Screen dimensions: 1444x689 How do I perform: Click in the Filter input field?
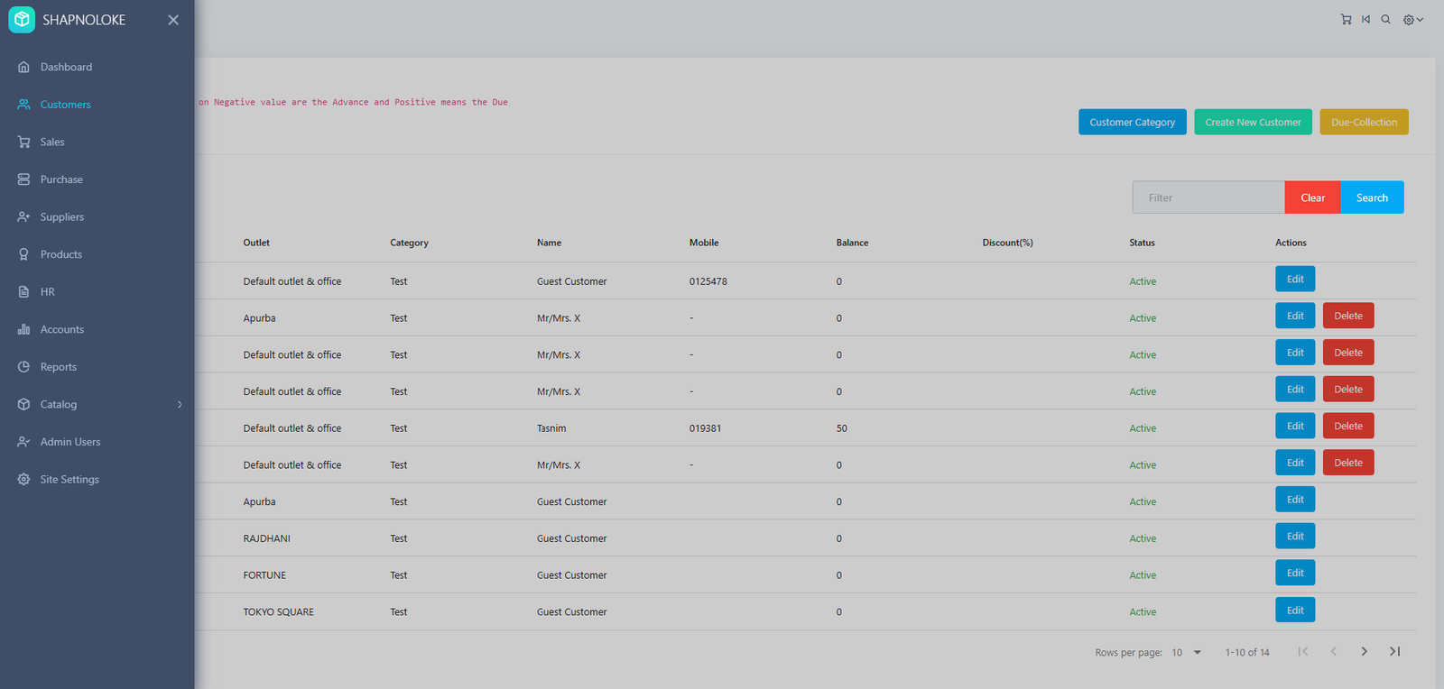tap(1208, 198)
